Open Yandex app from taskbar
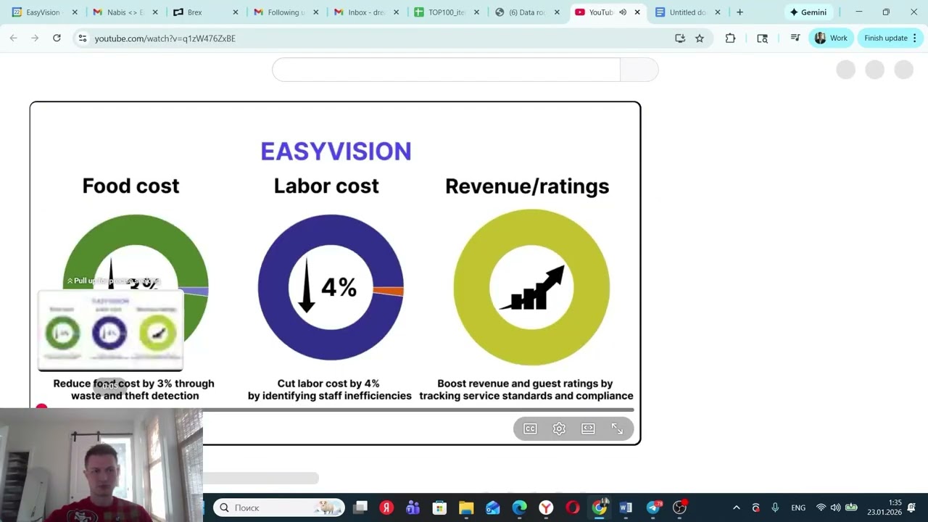The image size is (928, 522). [386, 507]
